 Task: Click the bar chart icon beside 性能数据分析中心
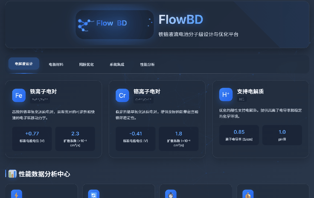click(12, 174)
